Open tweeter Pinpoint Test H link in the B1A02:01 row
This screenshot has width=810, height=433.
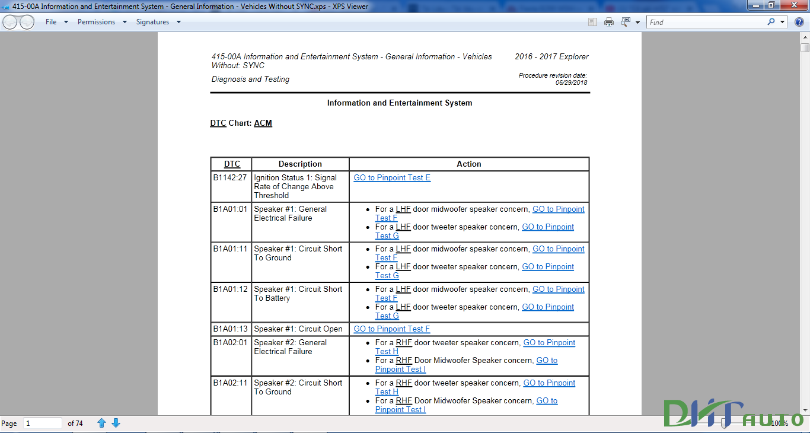point(549,343)
